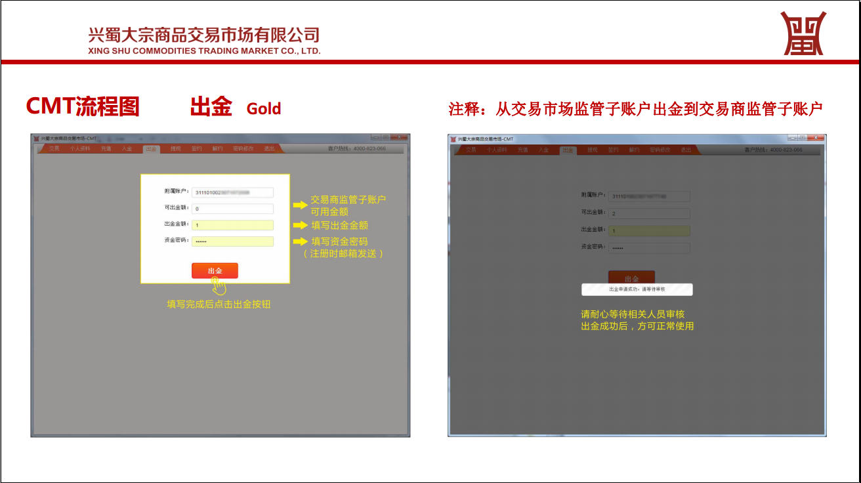Click 出金金额: label in the highlighted white form
861x483 pixels.
point(177,224)
